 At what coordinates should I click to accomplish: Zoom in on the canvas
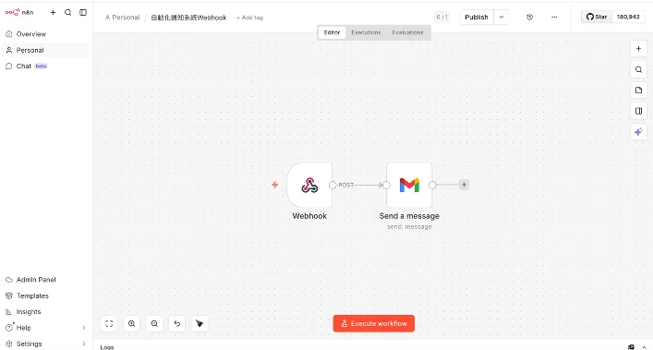131,324
